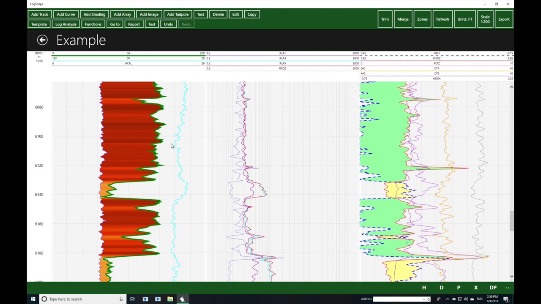Select the HCAL curve header
Viewport: 541px width, 304px height.
(128, 63)
